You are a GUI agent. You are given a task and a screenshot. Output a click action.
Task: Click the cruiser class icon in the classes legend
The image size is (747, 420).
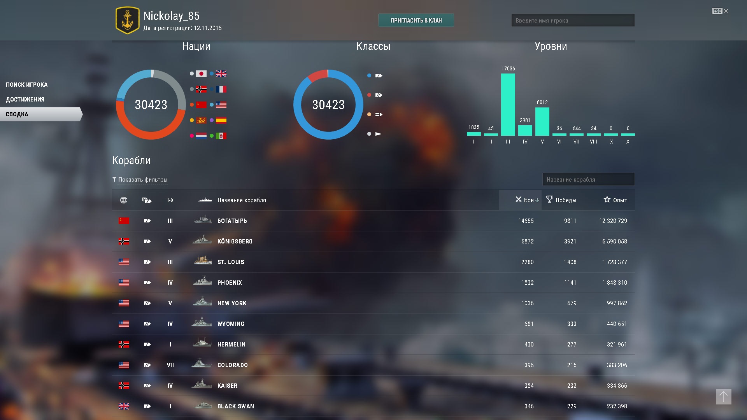tap(379, 75)
